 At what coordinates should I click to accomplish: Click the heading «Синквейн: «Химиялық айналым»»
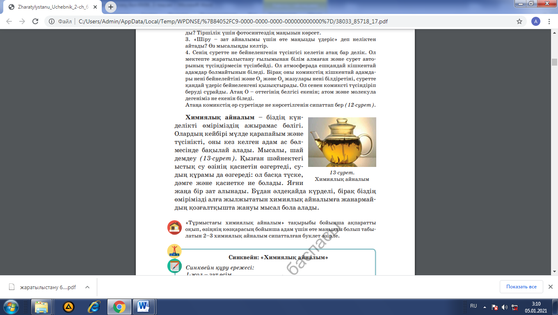pyautogui.click(x=278, y=257)
